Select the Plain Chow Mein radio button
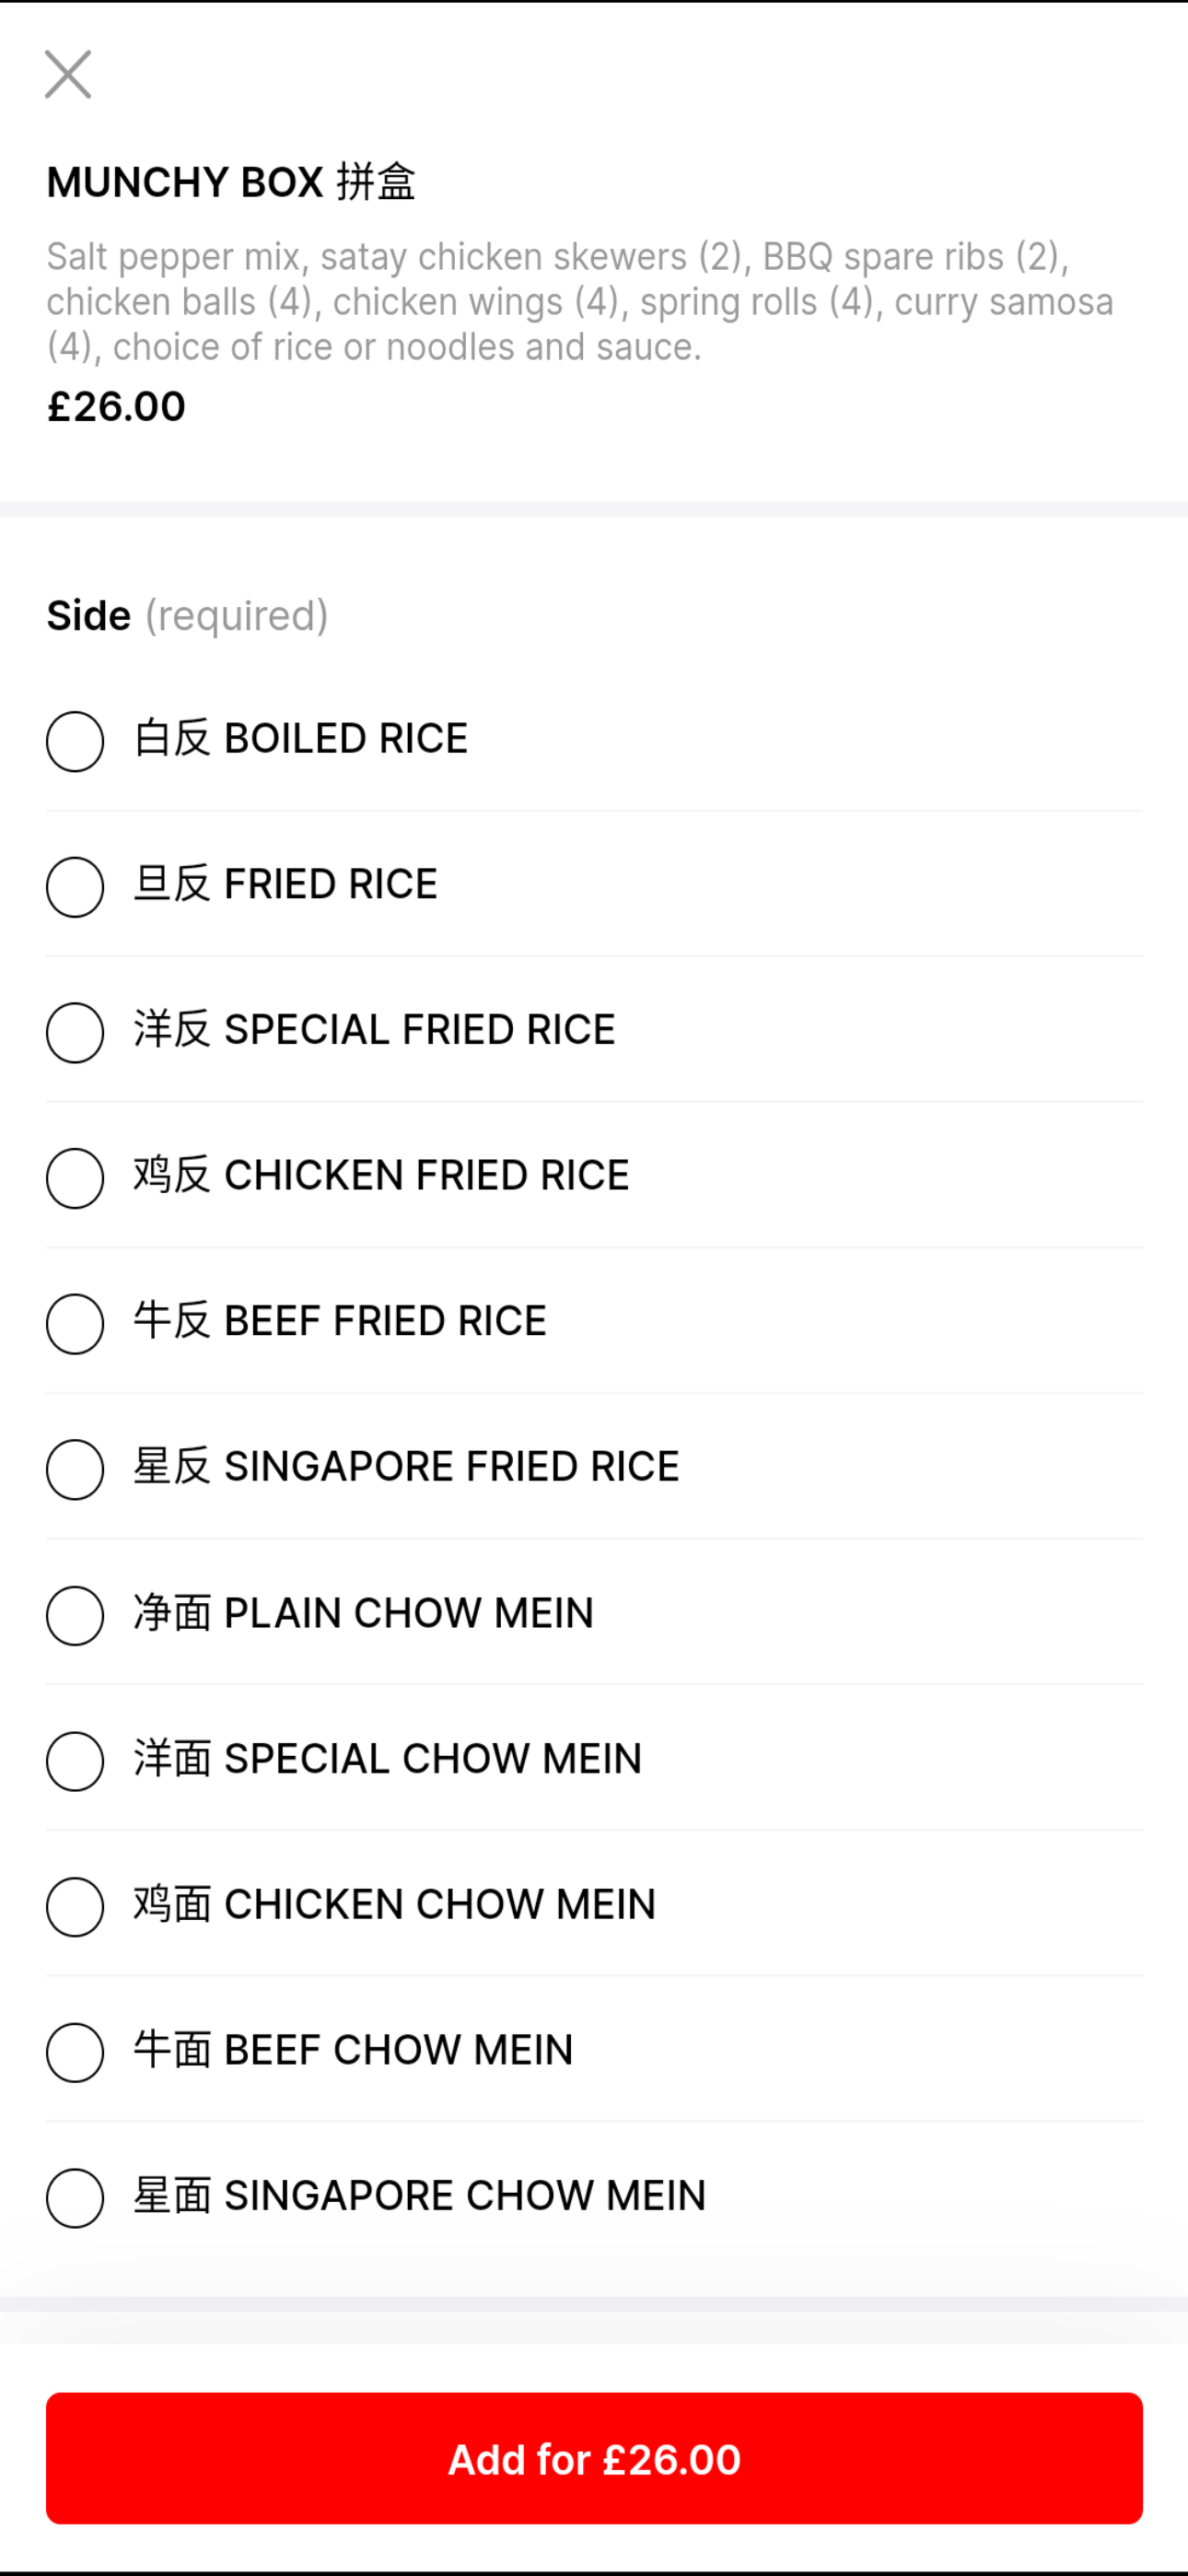This screenshot has height=2576, width=1188. click(75, 1615)
